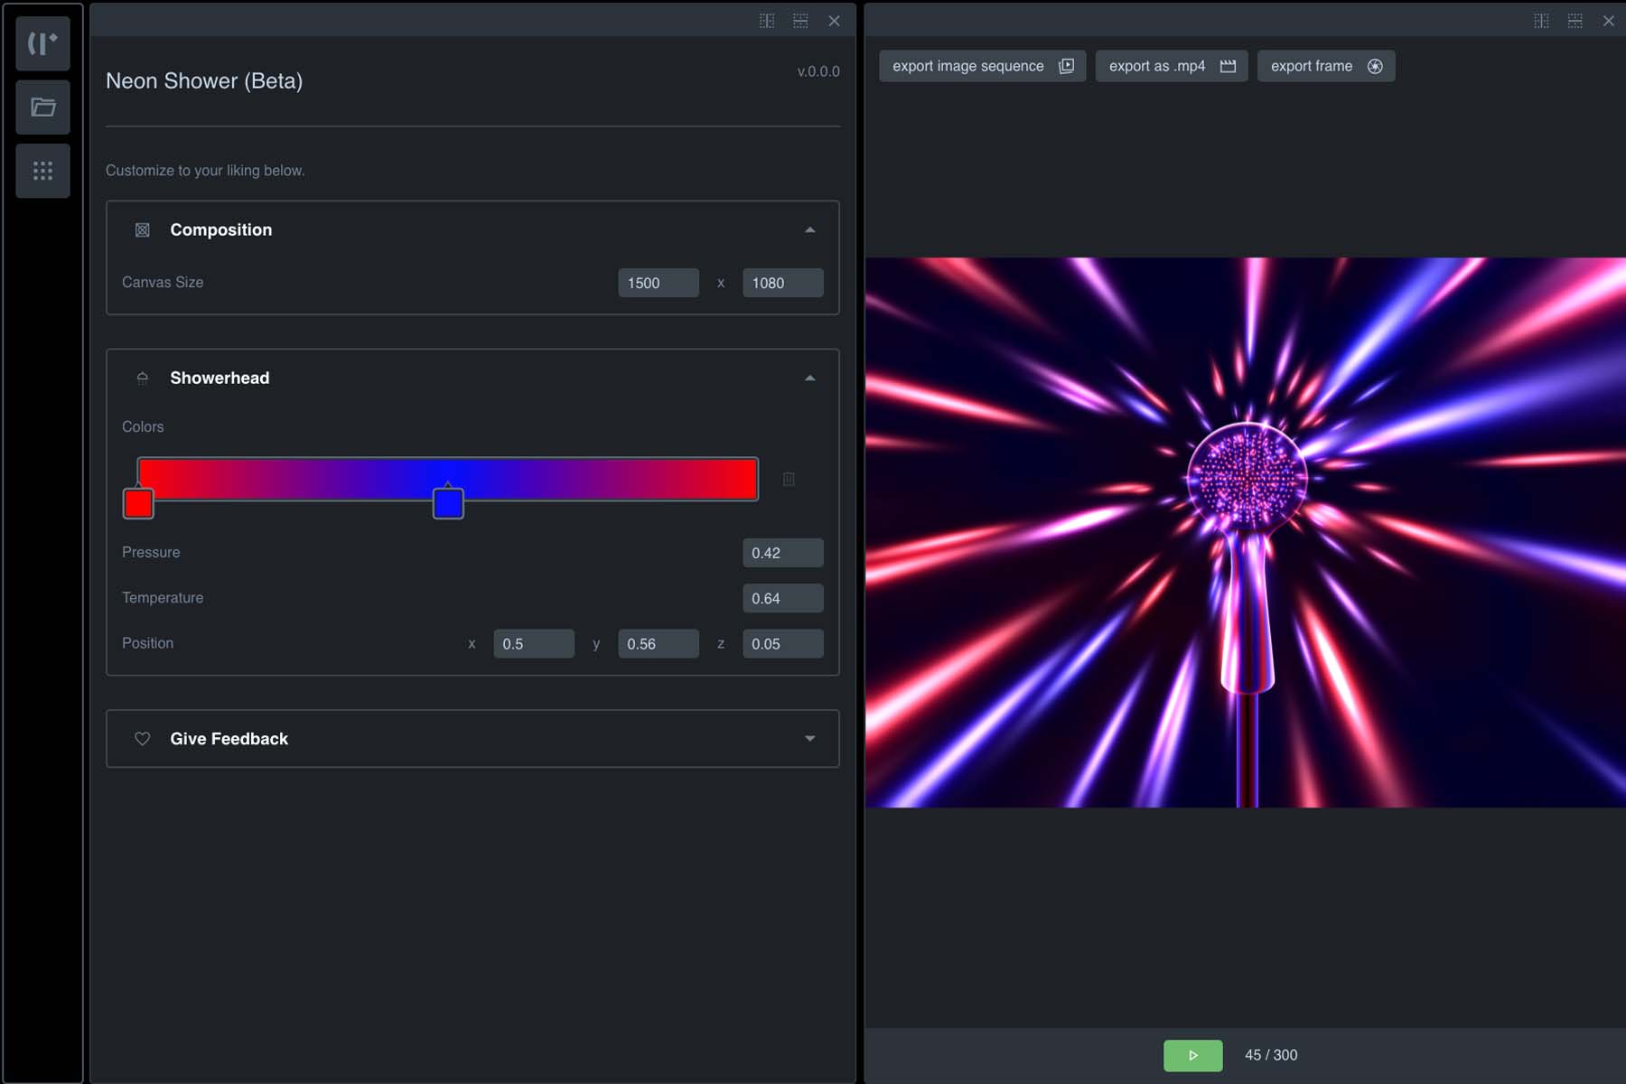Click export as .mp4
The width and height of the screenshot is (1626, 1084).
tap(1171, 65)
